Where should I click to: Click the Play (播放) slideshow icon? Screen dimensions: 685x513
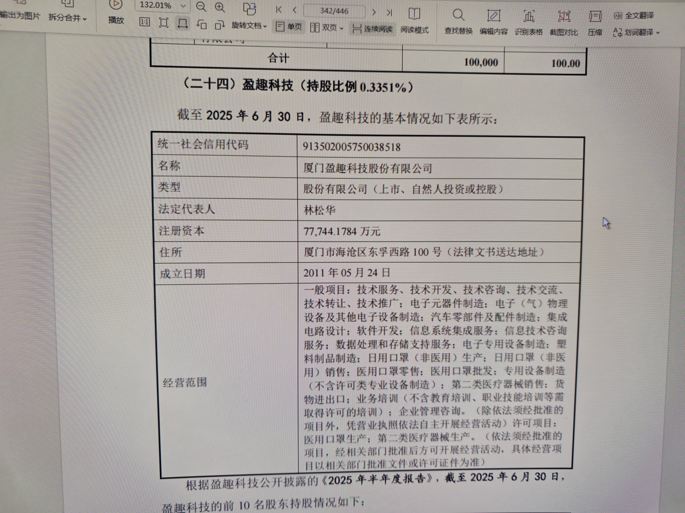click(x=116, y=5)
